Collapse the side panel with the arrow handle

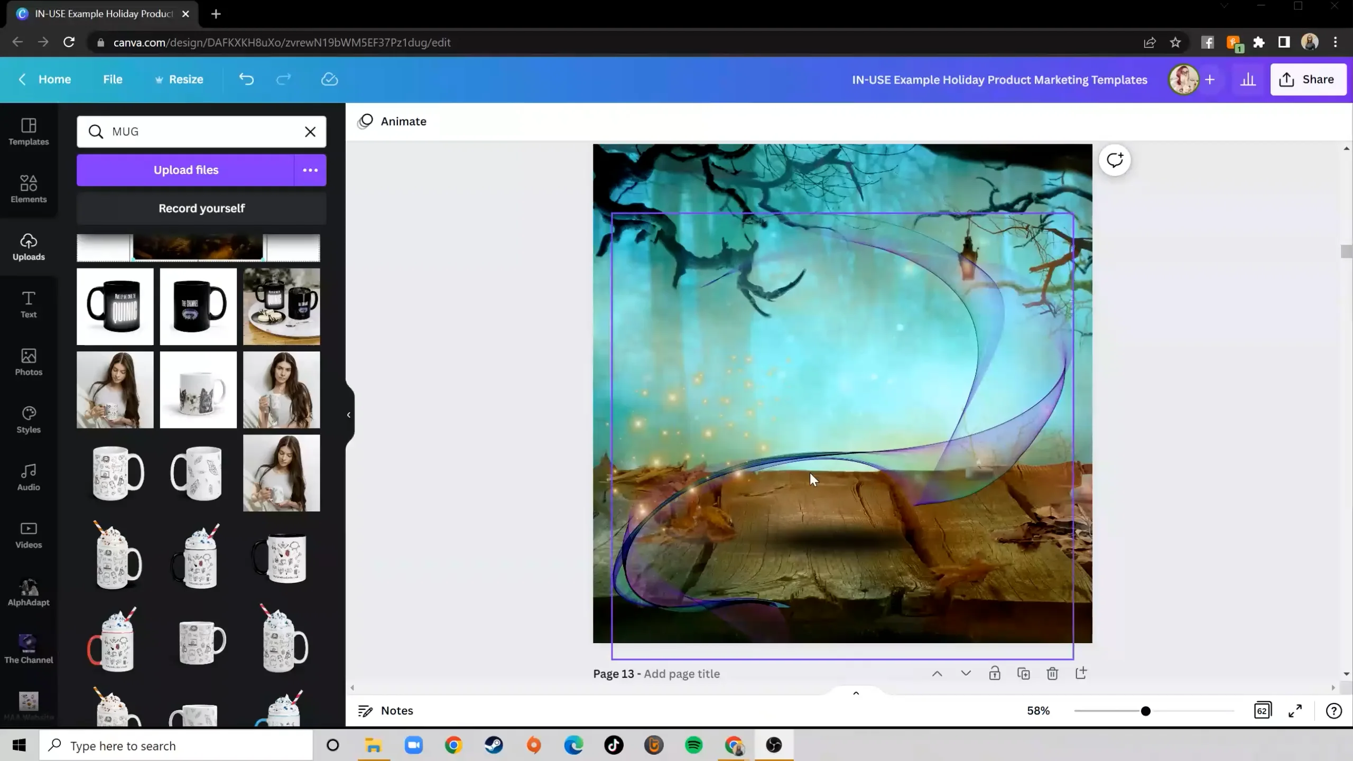point(349,415)
